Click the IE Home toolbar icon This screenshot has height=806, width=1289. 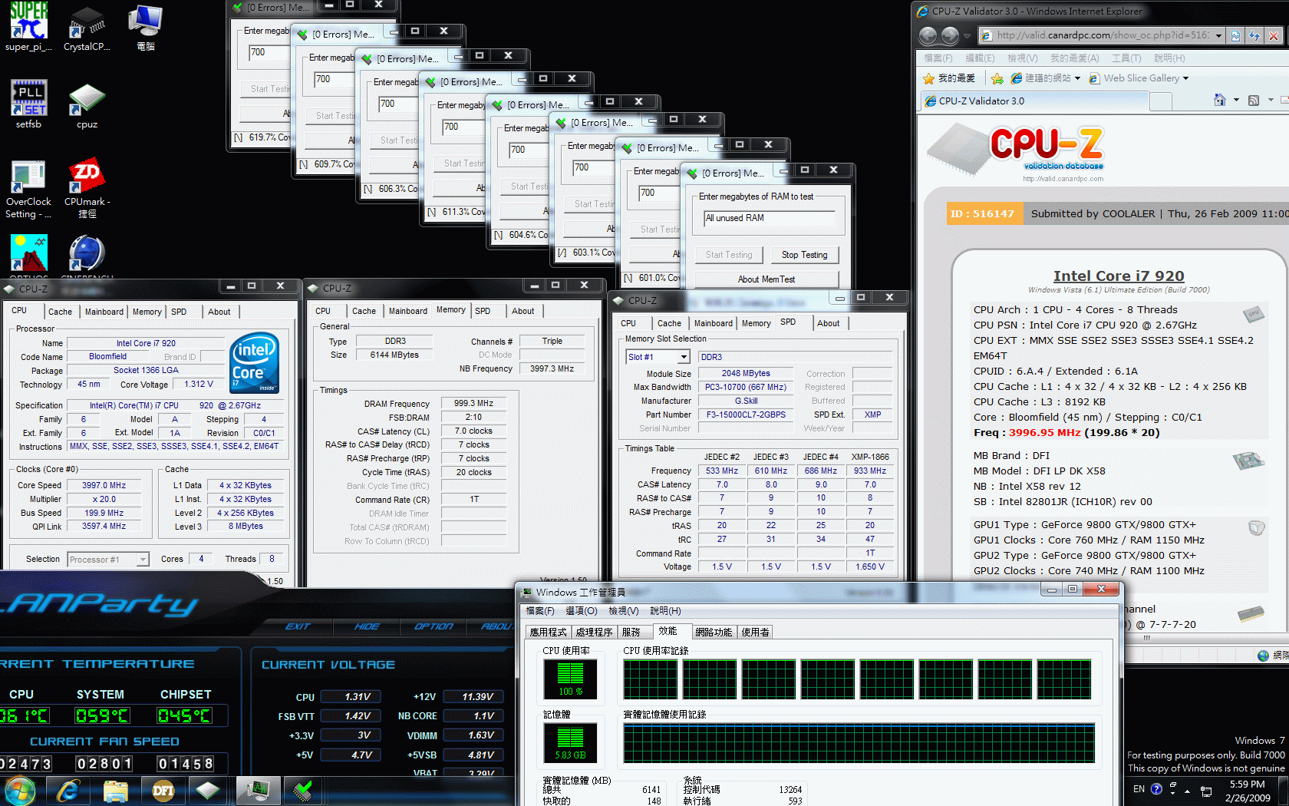1220,100
